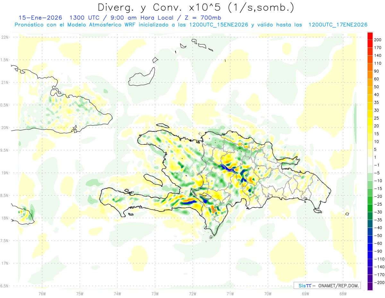Click the '19N' latitude axis label
The width and height of the screenshot is (385, 298).
pos(4,173)
